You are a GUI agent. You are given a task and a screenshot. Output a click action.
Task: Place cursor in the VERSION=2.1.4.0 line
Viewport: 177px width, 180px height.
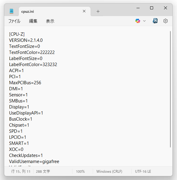click(26, 40)
